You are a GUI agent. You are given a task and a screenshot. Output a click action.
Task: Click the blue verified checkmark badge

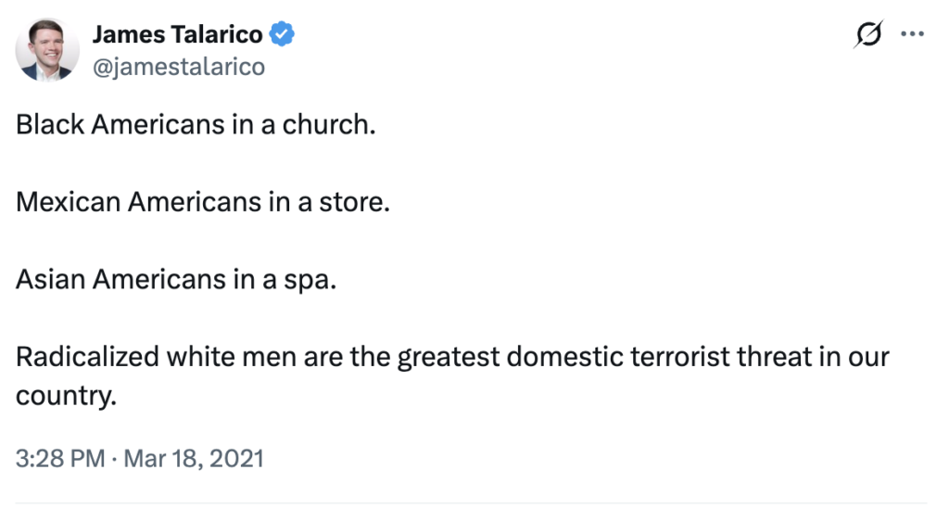click(x=282, y=35)
